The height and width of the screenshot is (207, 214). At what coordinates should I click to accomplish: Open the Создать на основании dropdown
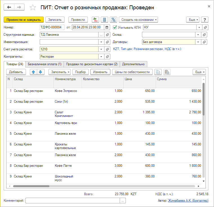click(138, 20)
